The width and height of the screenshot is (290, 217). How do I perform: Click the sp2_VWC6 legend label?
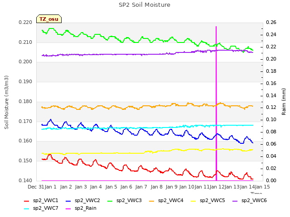(254, 200)
